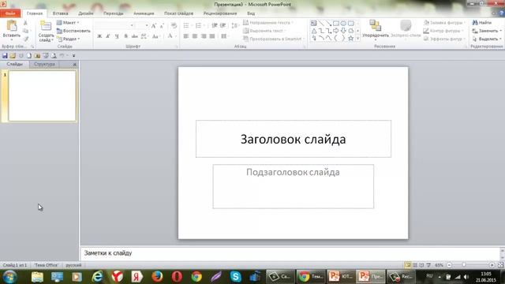The height and width of the screenshot is (284, 505).
Task: Click the Bold (Ж) formatting button
Action: coord(99,36)
